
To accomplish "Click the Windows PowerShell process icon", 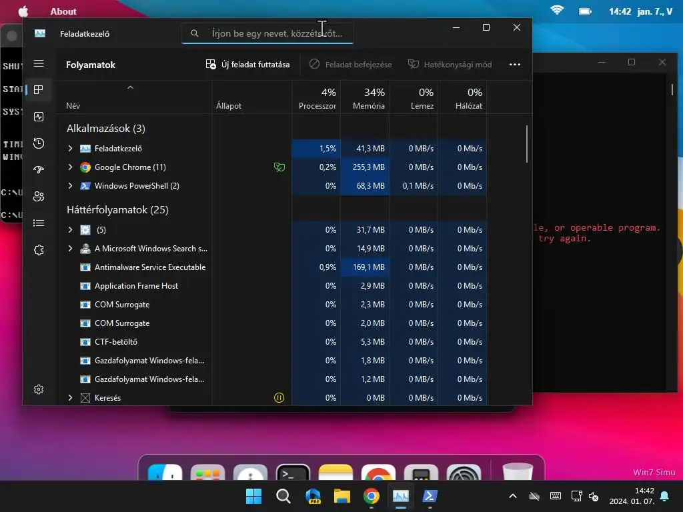I will [85, 186].
